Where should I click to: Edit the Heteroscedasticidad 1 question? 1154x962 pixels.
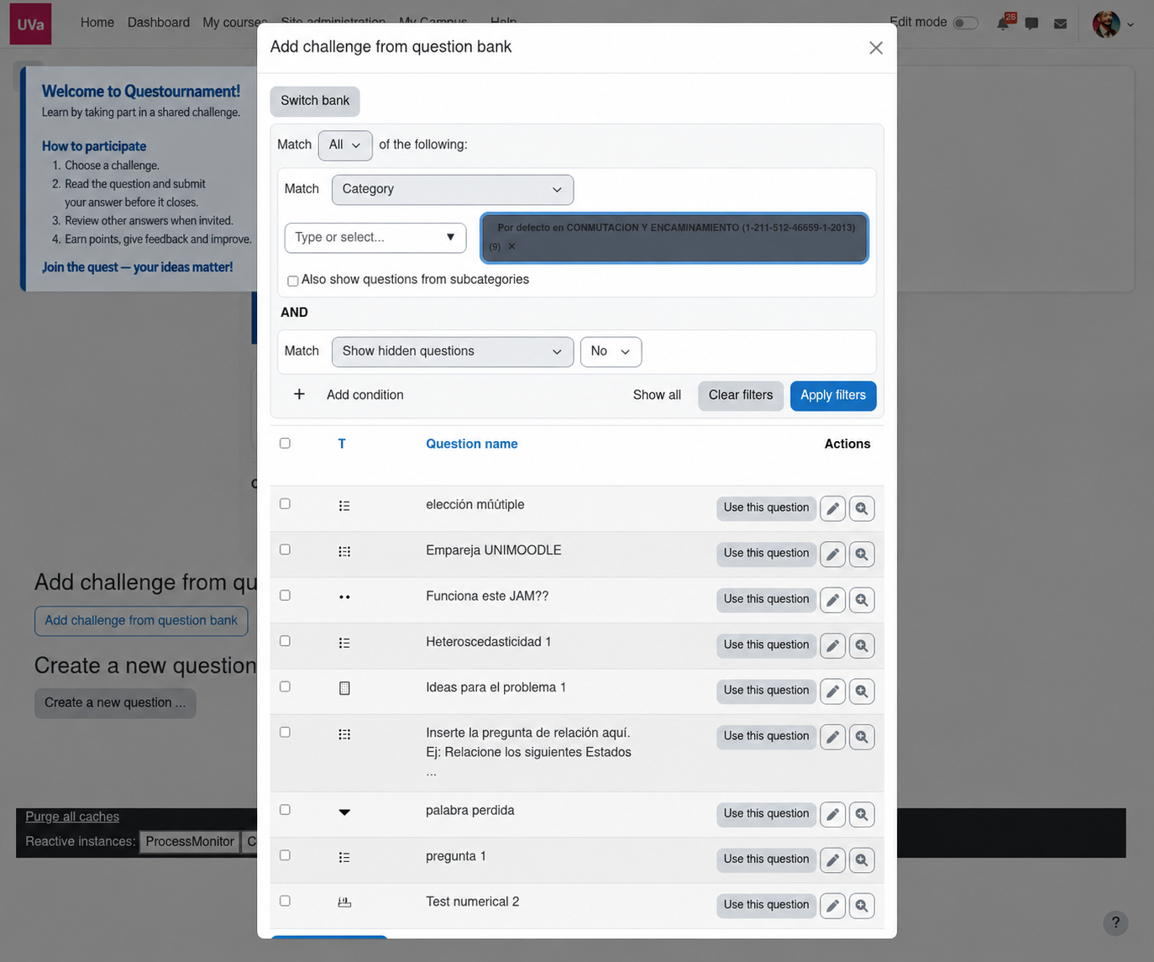tap(832, 645)
